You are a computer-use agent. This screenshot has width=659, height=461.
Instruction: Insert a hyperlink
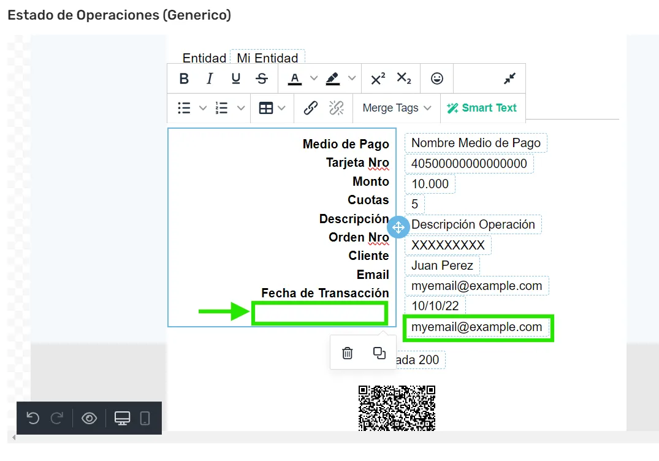[x=311, y=108]
